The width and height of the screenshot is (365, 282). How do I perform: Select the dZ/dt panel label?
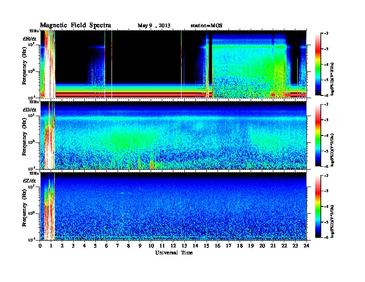coord(29,181)
